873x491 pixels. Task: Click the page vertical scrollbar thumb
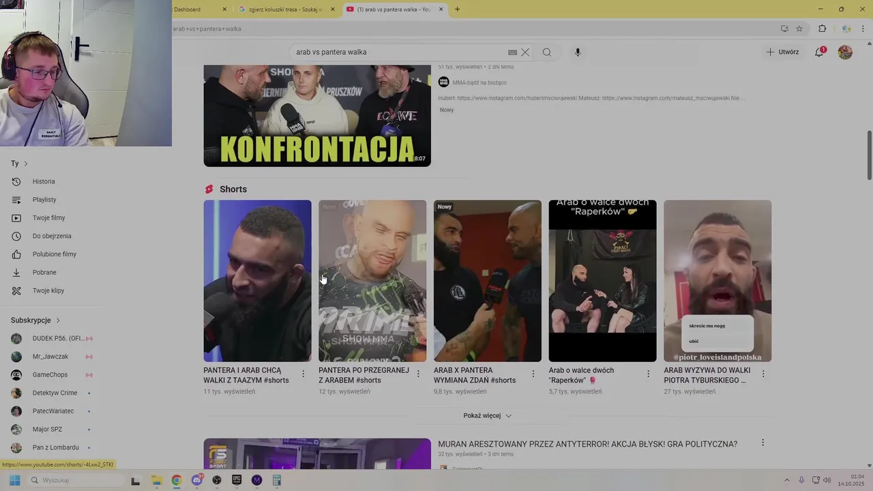(869, 155)
